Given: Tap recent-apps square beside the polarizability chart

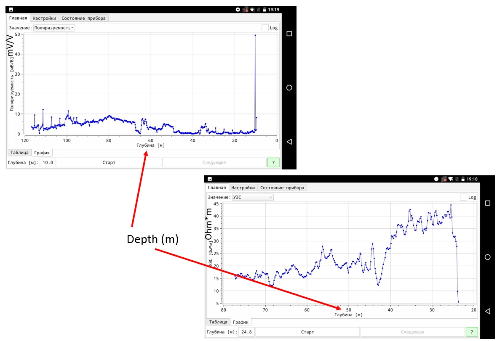Looking at the screenshot, I should point(289,34).
